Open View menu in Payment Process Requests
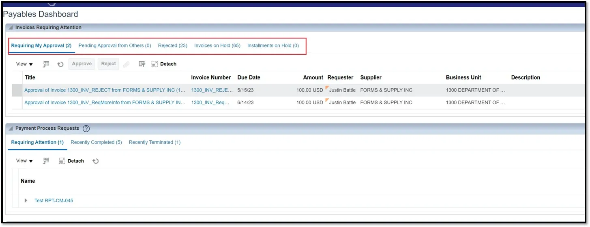This screenshot has width=590, height=227. (x=24, y=161)
